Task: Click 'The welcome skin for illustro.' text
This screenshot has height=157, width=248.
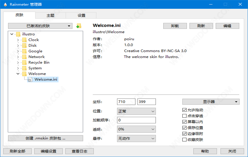Action: tap(151, 57)
